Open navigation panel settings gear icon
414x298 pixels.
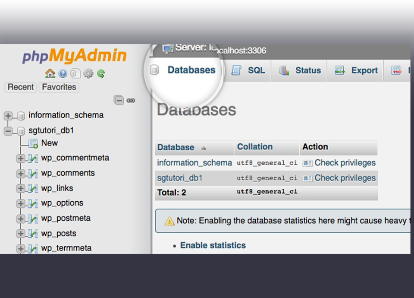88,73
